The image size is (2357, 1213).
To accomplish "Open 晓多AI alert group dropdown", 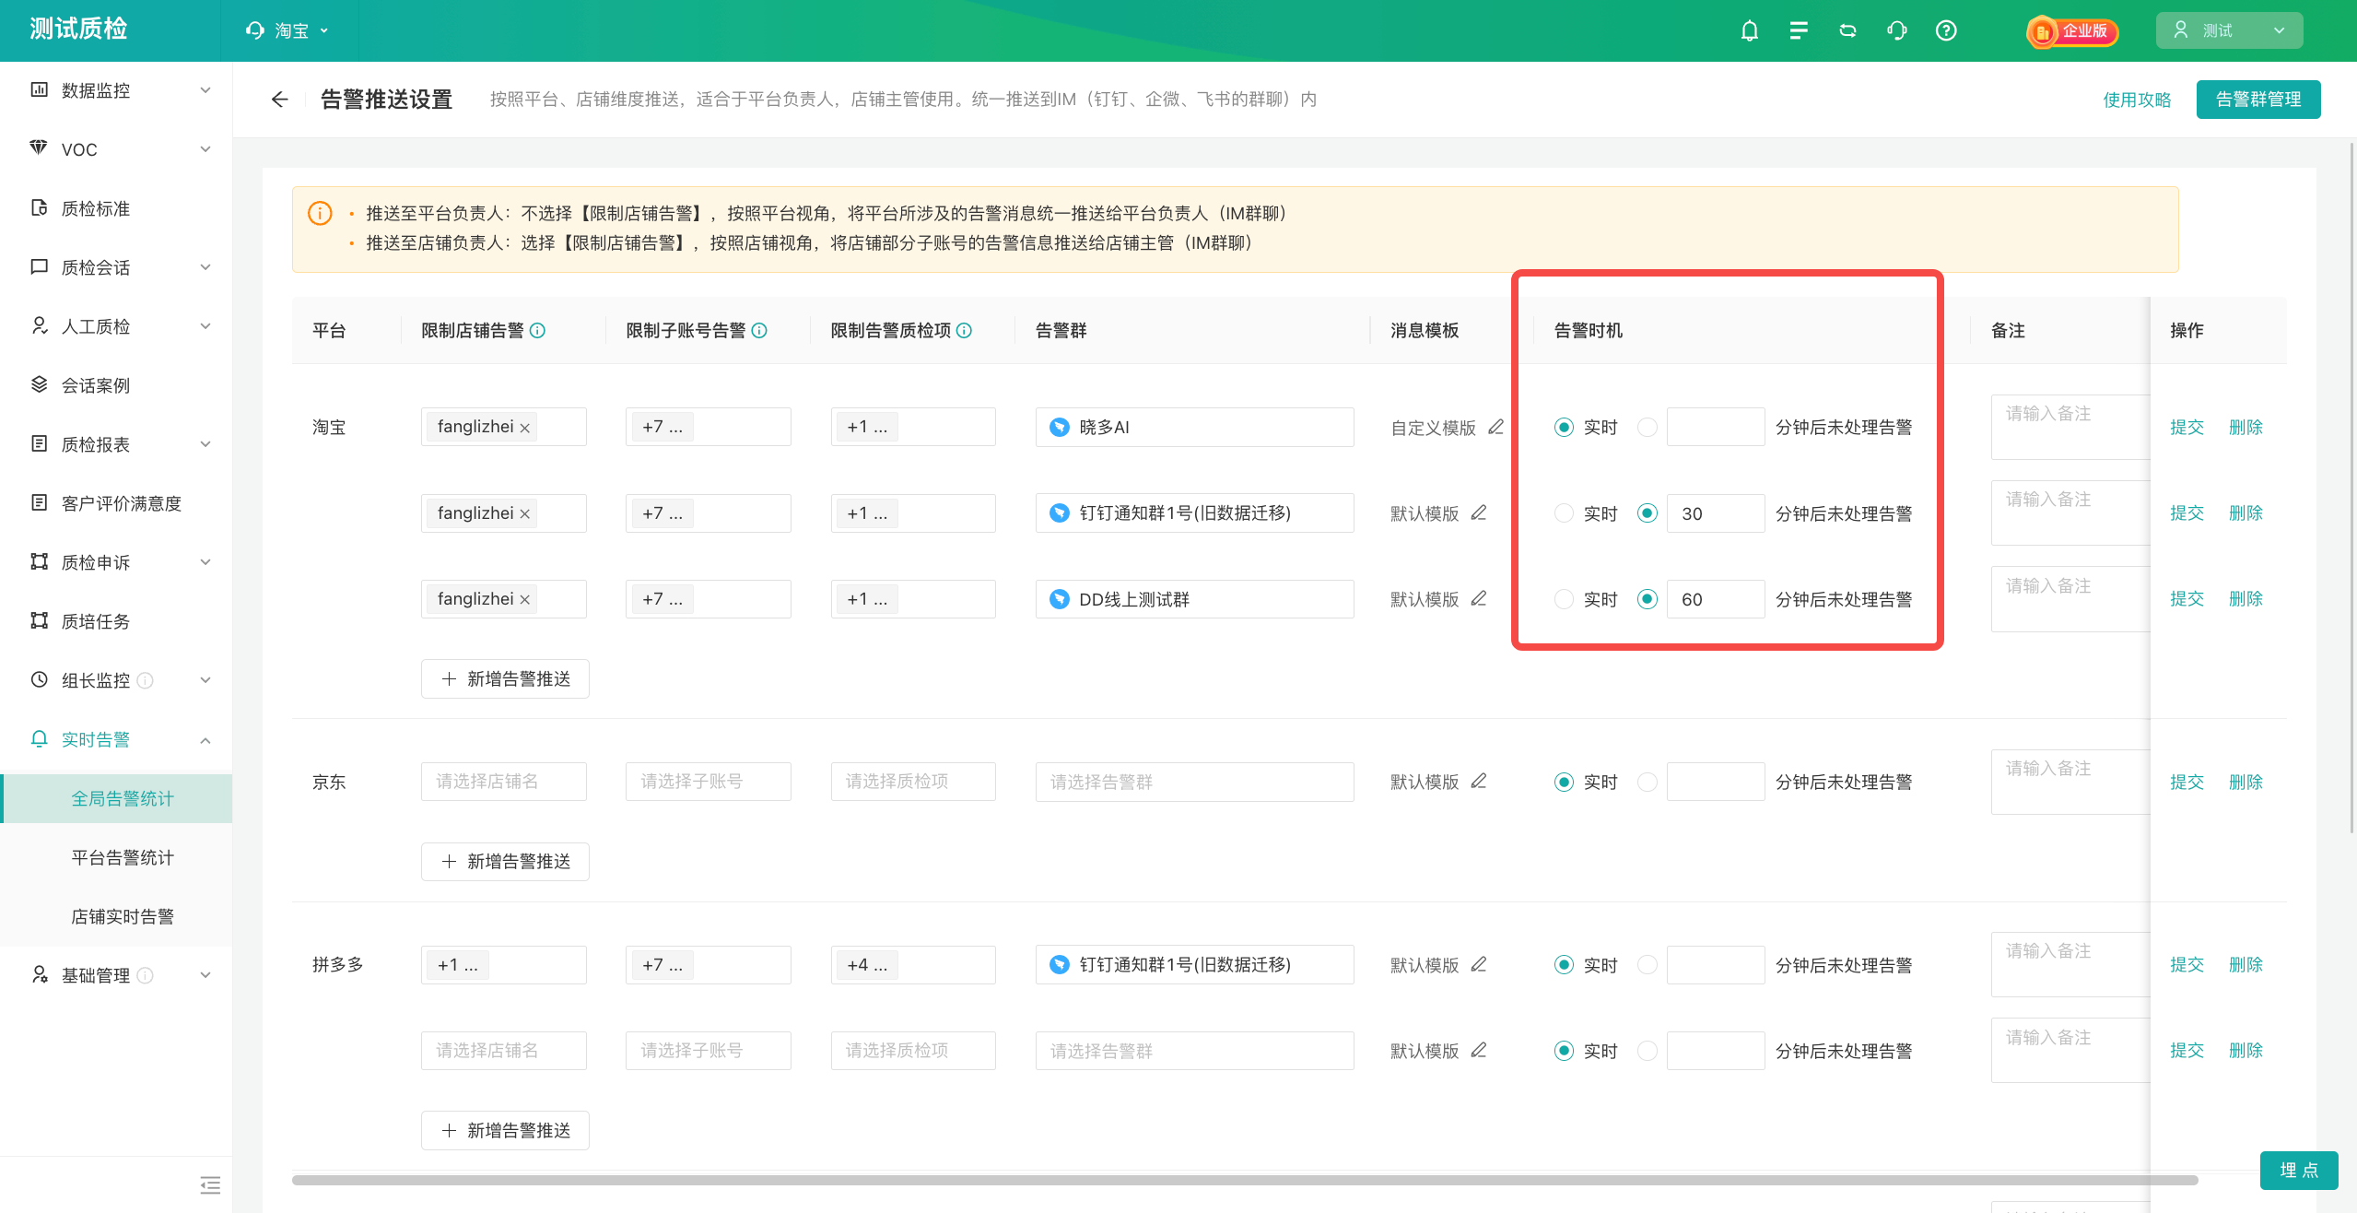I will tap(1194, 427).
